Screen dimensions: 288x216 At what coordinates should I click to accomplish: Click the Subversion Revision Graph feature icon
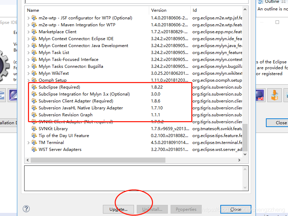coord(34,115)
